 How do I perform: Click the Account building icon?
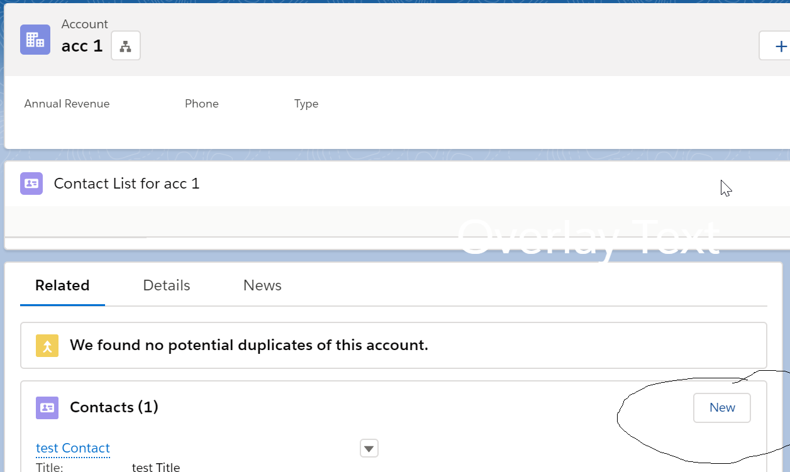click(35, 40)
